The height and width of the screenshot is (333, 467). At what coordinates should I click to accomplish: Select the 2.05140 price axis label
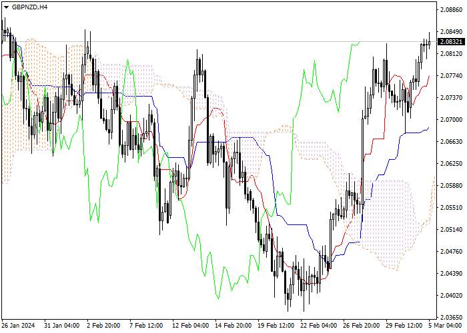tap(452, 230)
